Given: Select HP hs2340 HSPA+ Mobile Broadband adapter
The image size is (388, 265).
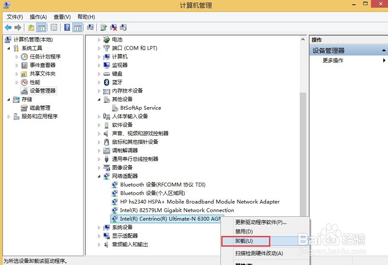Looking at the screenshot, I should click(200, 202).
